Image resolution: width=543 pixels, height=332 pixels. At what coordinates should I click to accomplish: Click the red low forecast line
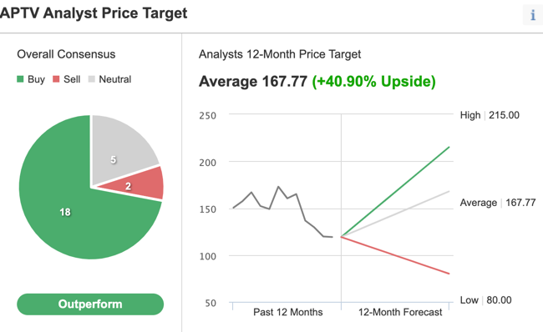pos(395,255)
